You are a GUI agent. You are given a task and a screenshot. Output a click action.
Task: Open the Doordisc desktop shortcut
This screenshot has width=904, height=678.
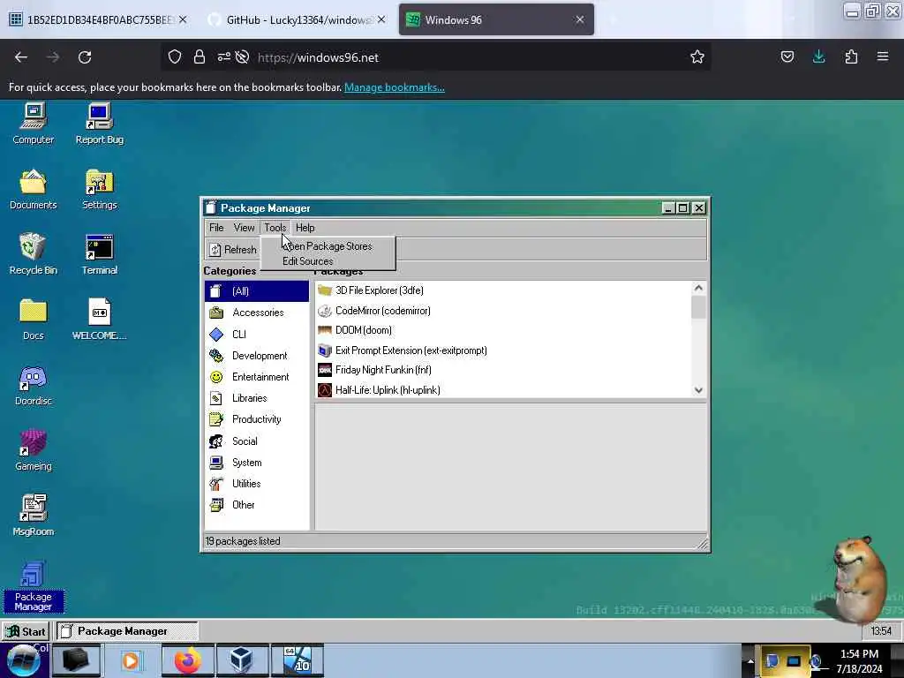(x=33, y=385)
